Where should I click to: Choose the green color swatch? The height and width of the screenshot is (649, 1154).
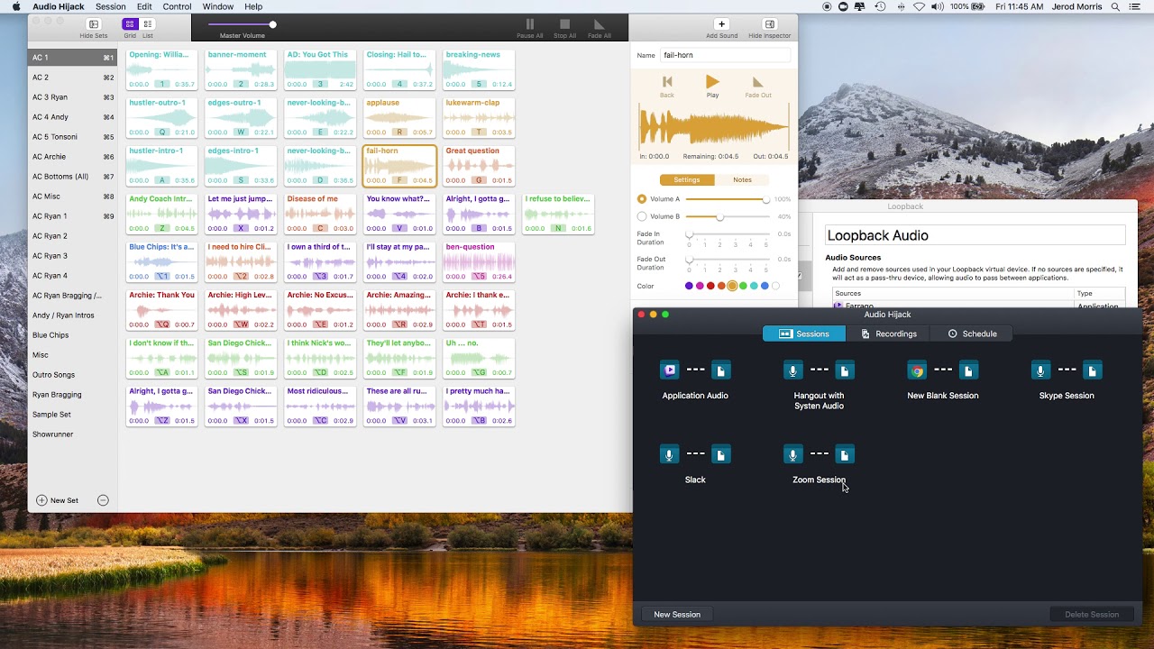click(x=743, y=286)
